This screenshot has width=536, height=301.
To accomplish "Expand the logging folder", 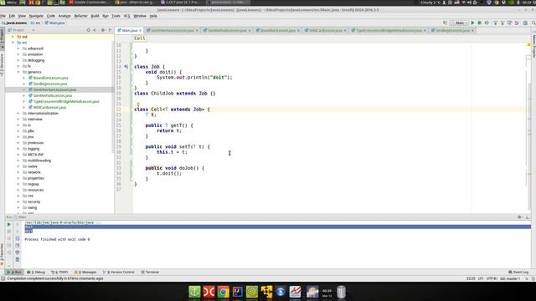I will [x=18, y=149].
